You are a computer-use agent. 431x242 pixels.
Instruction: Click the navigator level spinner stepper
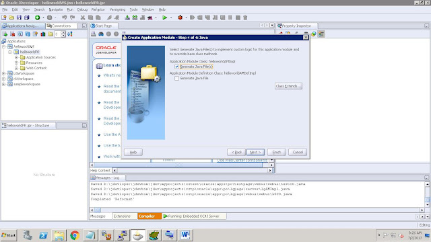point(63,34)
